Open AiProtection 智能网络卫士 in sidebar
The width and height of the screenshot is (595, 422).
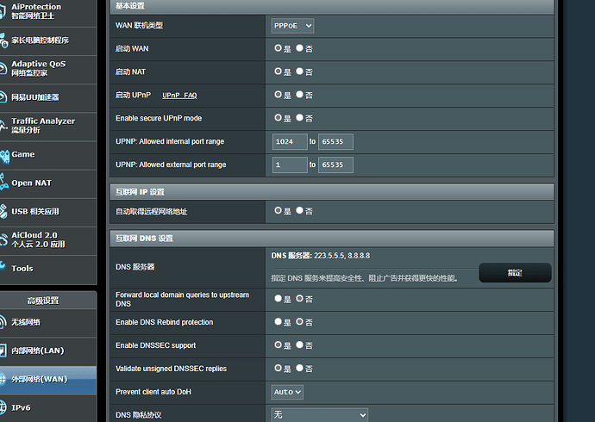(36, 11)
